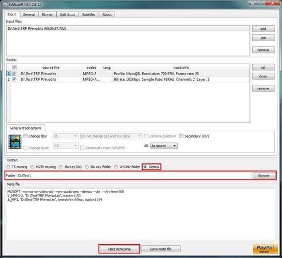Viewport: 282px width, 258px height.
Task: Open the PayPal Donate button
Action: pyautogui.click(x=265, y=249)
